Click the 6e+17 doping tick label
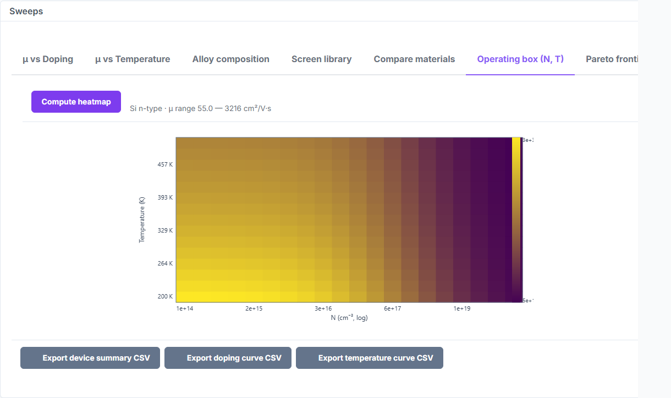This screenshot has width=671, height=398. [x=392, y=308]
